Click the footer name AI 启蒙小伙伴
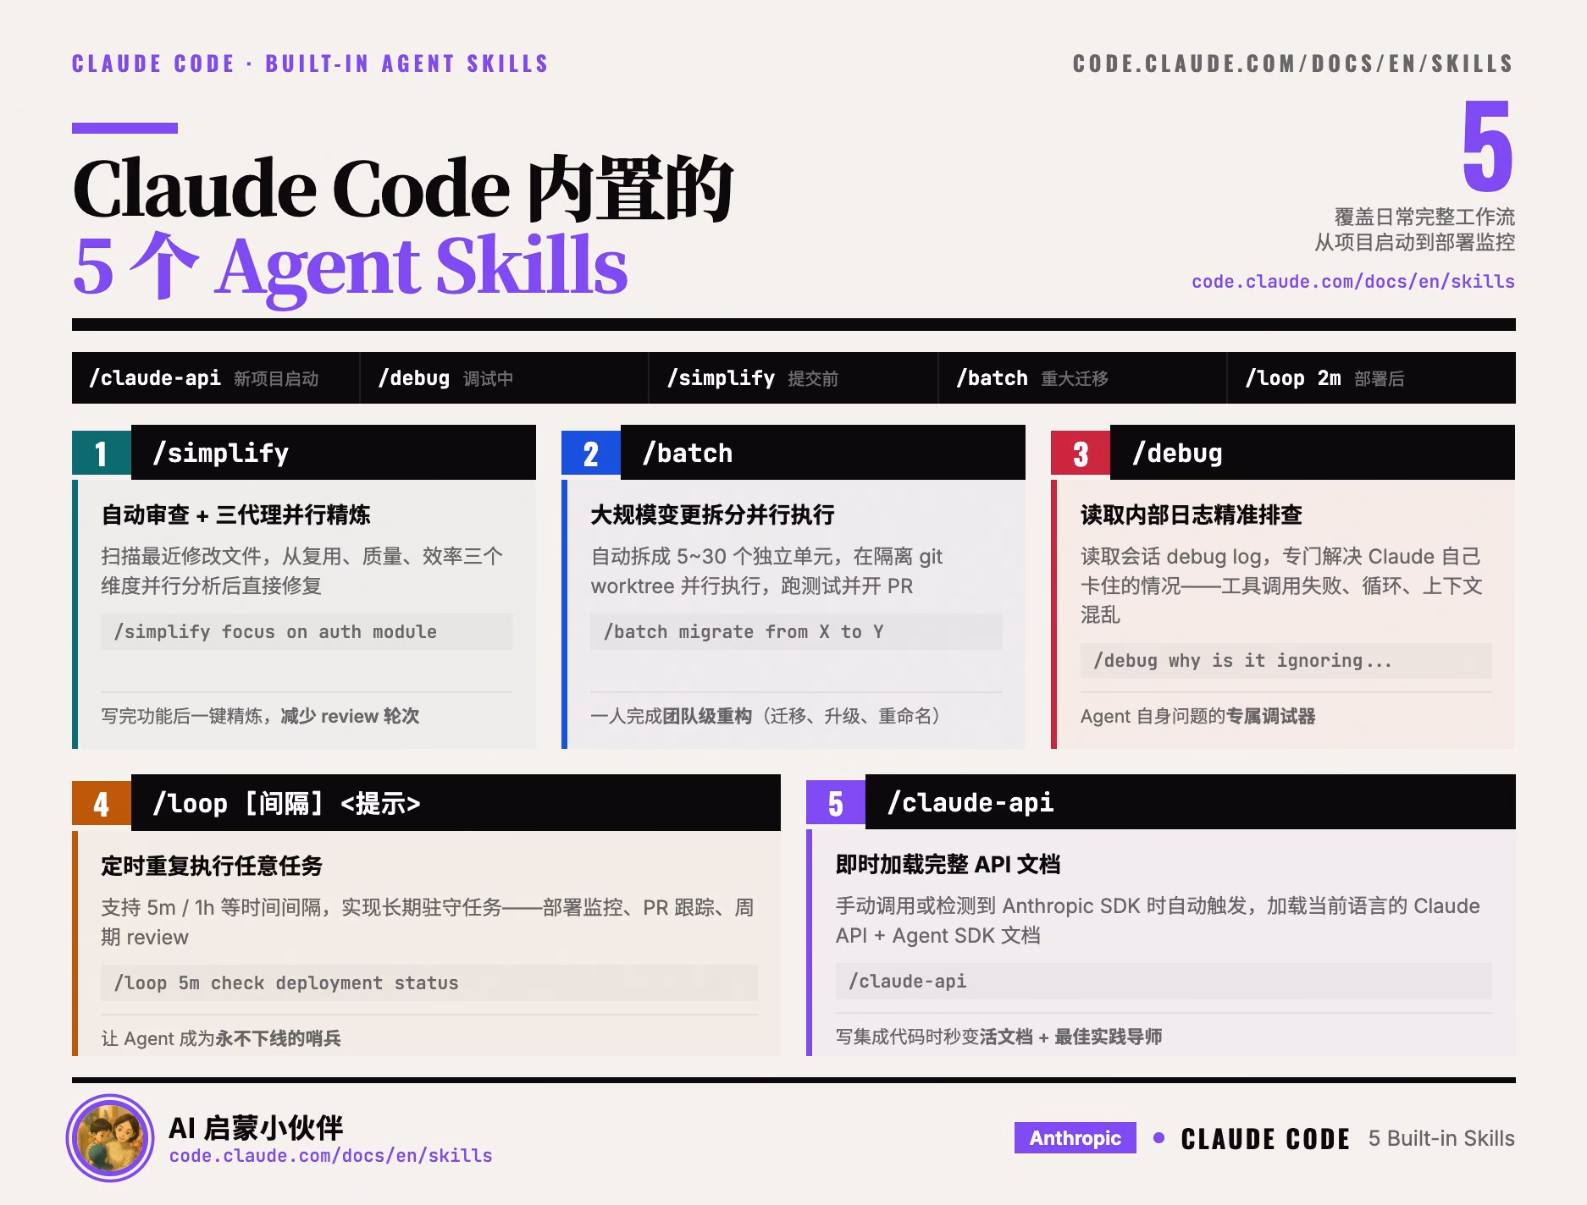 coord(256,1127)
